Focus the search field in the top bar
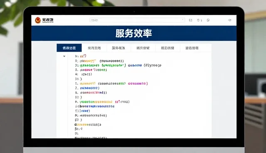The image size is (266, 153). coord(137,20)
